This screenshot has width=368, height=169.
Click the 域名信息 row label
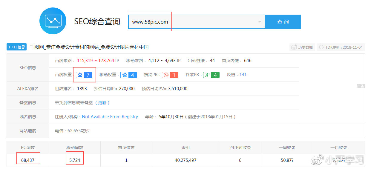(x=28, y=117)
